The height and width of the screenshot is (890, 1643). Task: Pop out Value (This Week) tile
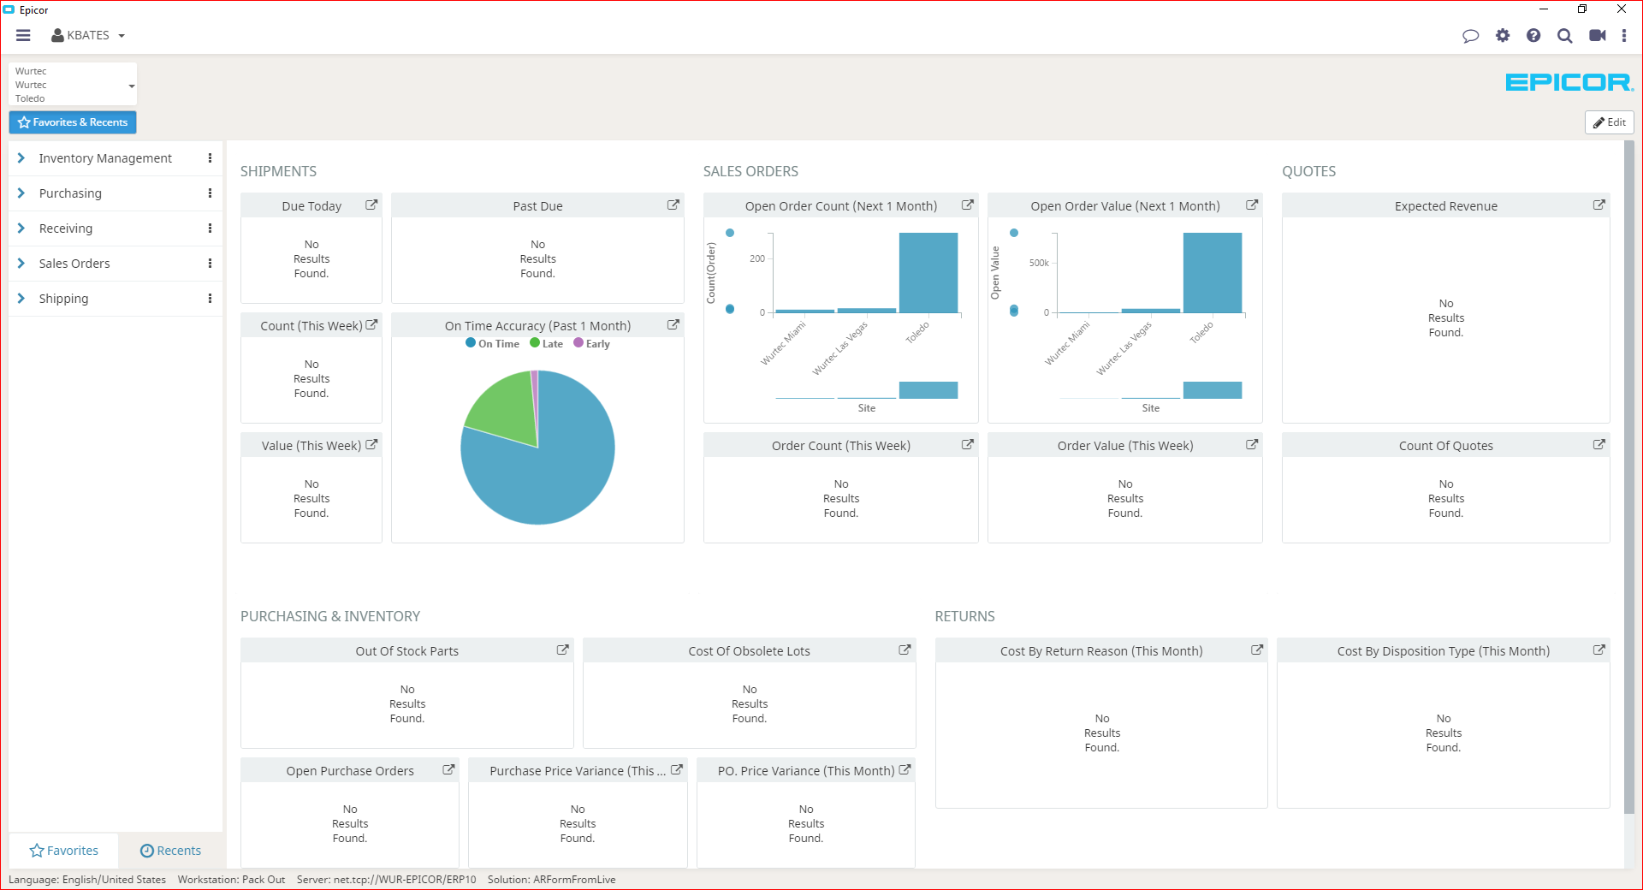(x=371, y=445)
